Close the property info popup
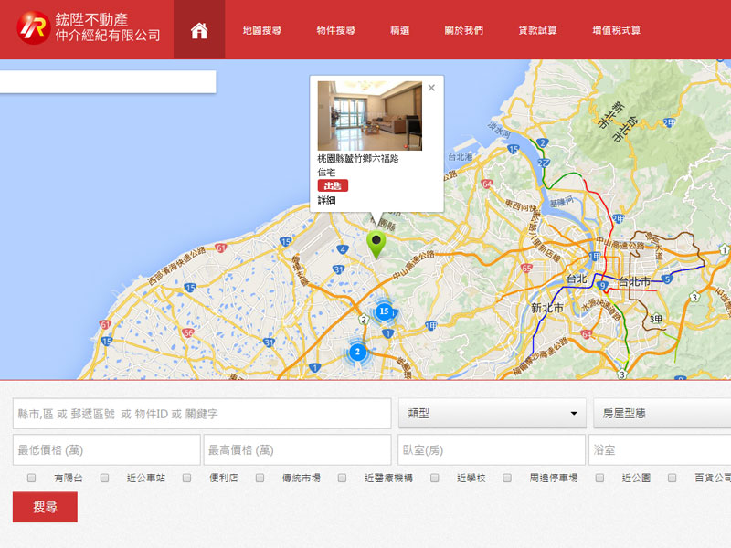731x548 pixels. (x=431, y=89)
